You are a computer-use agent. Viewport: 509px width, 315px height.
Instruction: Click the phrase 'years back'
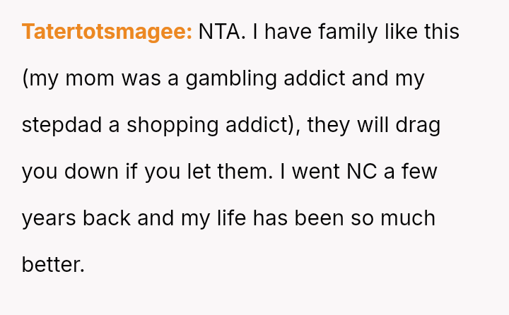[x=76, y=218]
